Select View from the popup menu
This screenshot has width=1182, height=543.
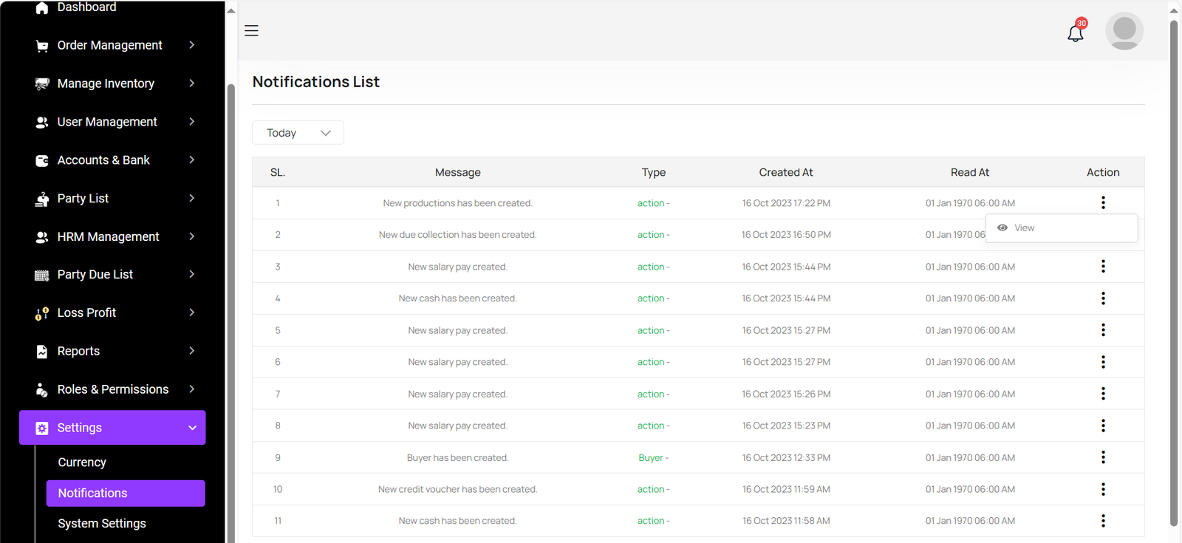(x=1024, y=228)
